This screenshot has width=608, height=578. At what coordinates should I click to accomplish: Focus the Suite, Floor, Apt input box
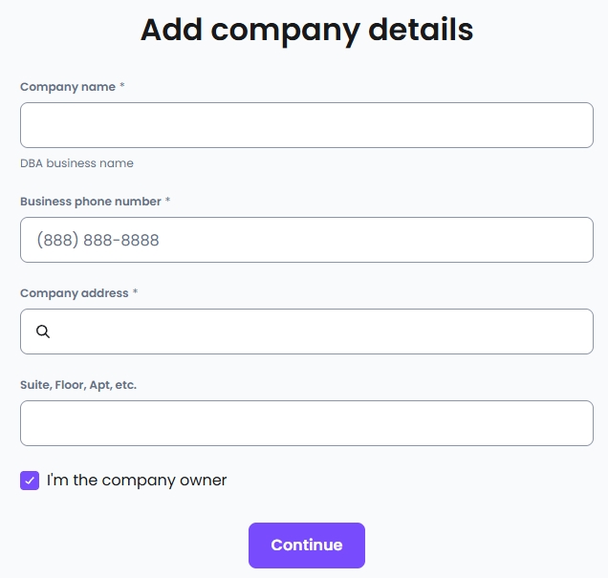coord(306,423)
